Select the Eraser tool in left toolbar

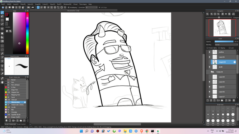pyautogui.click(x=2, y=16)
